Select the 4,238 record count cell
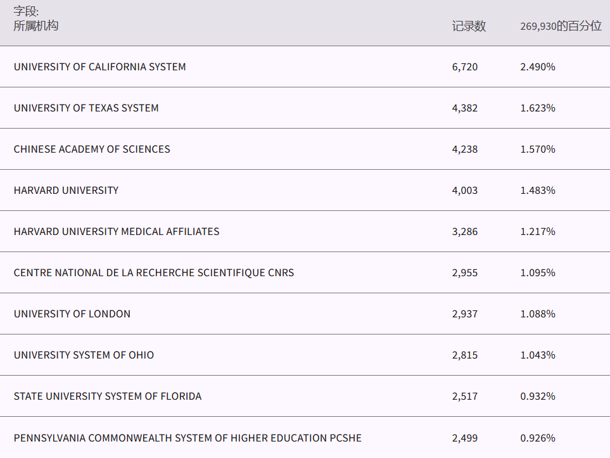610x458 pixels. pos(465,149)
